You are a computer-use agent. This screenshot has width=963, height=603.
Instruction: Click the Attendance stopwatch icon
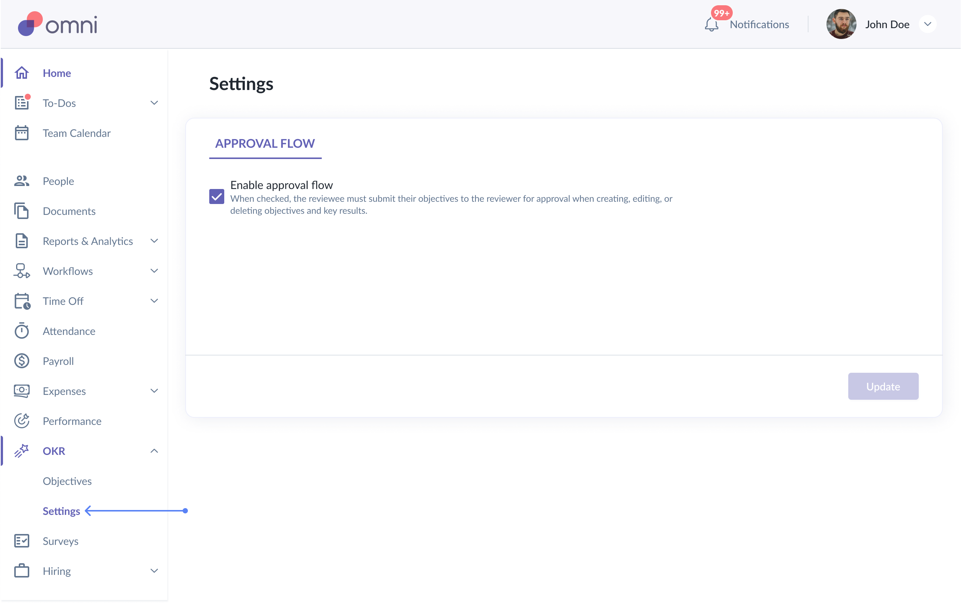pos(21,331)
